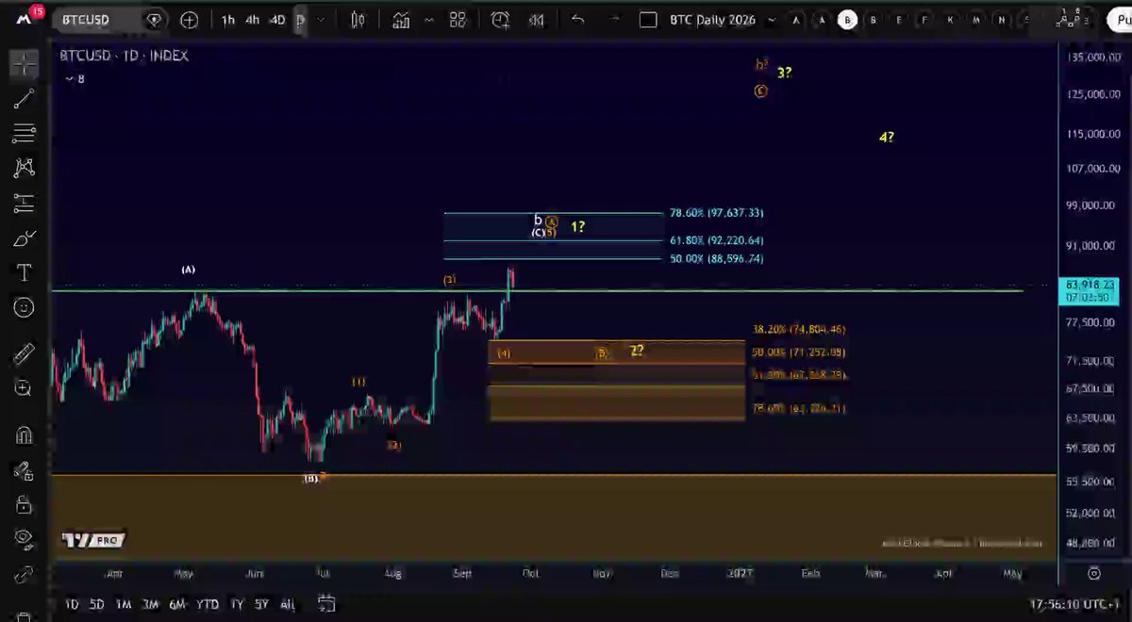Image resolution: width=1132 pixels, height=622 pixels.
Task: Select the crosshair cursor tool
Action: point(25,63)
